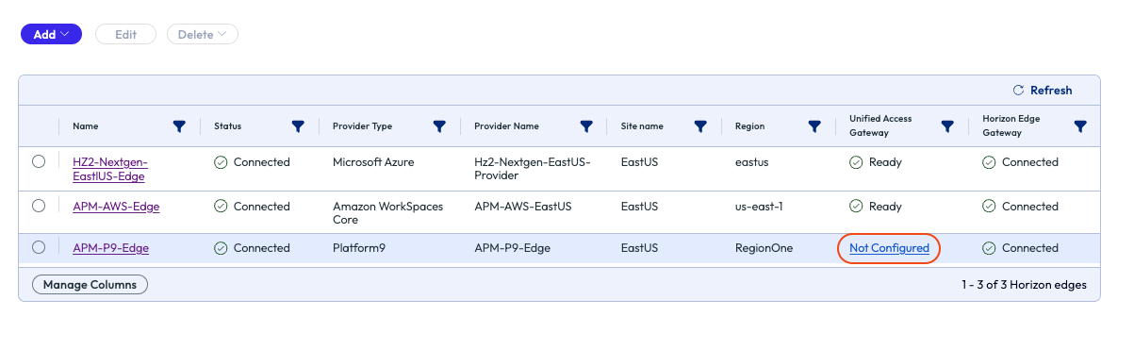The width and height of the screenshot is (1134, 350).
Task: Click Ready gateway status in us-east-1 row
Action: point(876,207)
